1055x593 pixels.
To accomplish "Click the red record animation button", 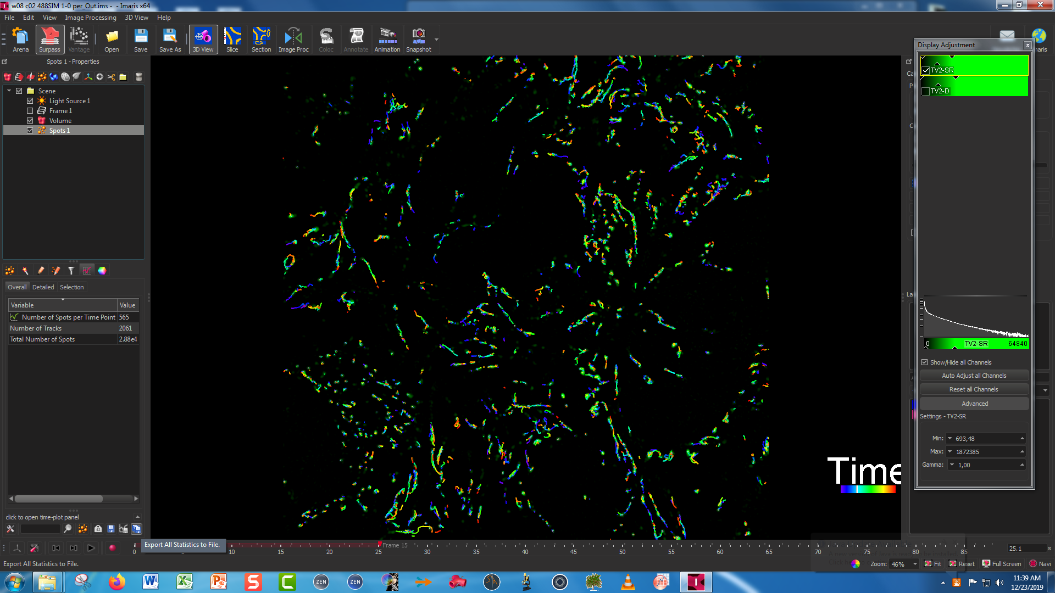I will [x=112, y=548].
